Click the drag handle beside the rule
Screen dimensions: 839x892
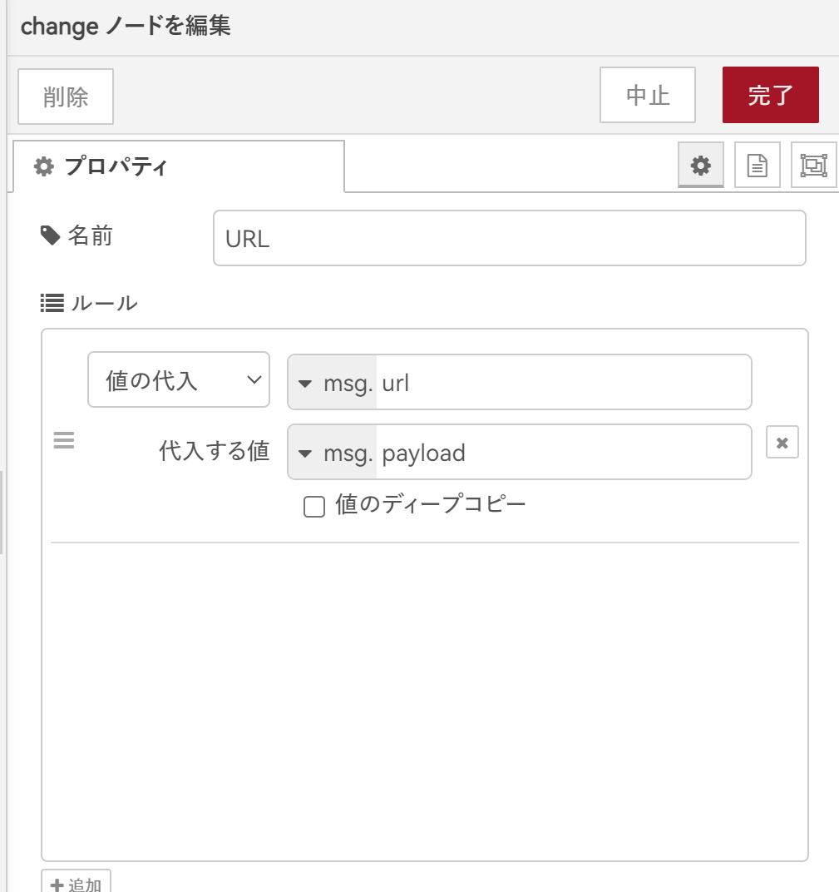coord(63,441)
